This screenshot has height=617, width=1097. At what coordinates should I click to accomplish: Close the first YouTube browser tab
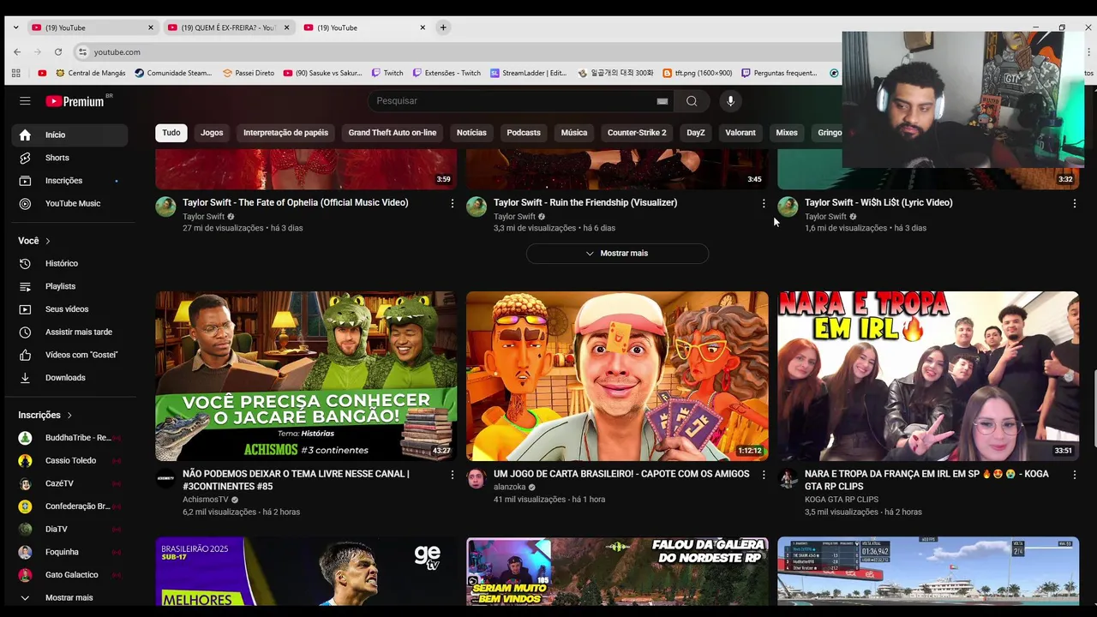151,27
